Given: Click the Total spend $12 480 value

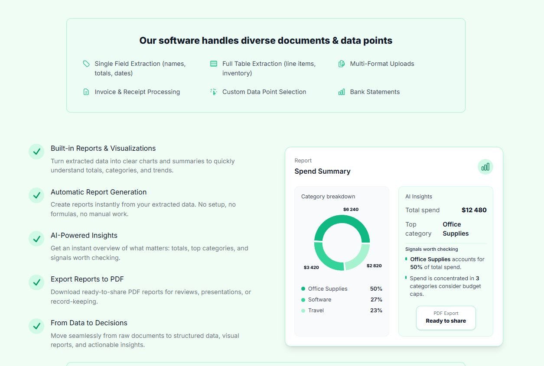Looking at the screenshot, I should [474, 210].
